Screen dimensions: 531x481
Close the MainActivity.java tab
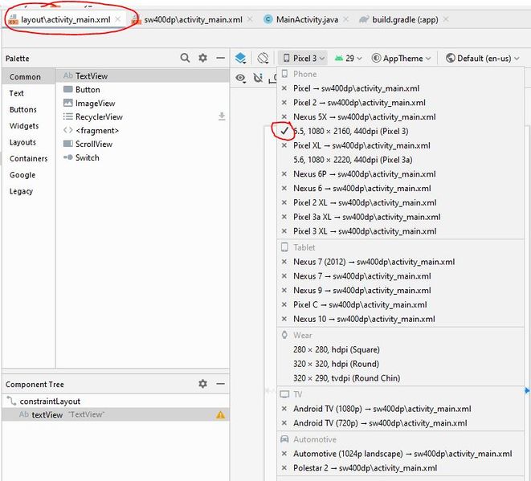pyautogui.click(x=345, y=19)
